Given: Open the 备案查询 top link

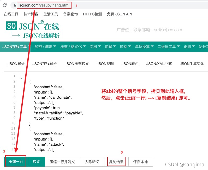Looking at the screenshot, I should [70, 14].
